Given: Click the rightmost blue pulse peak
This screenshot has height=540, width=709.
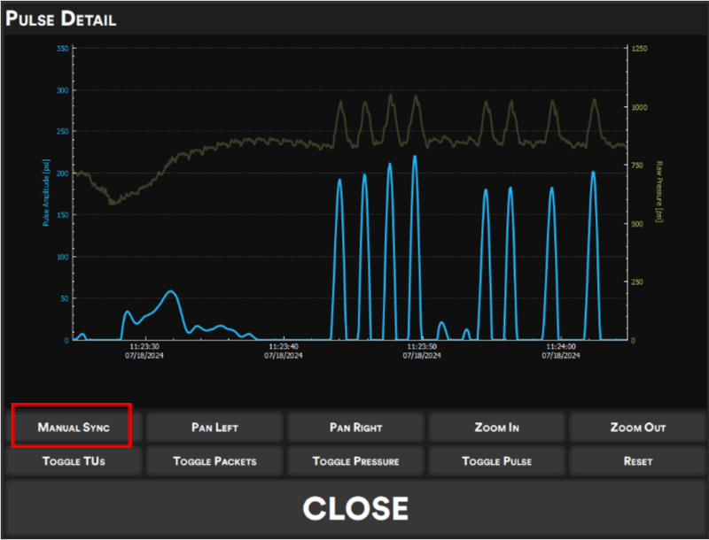Looking at the screenshot, I should 594,174.
